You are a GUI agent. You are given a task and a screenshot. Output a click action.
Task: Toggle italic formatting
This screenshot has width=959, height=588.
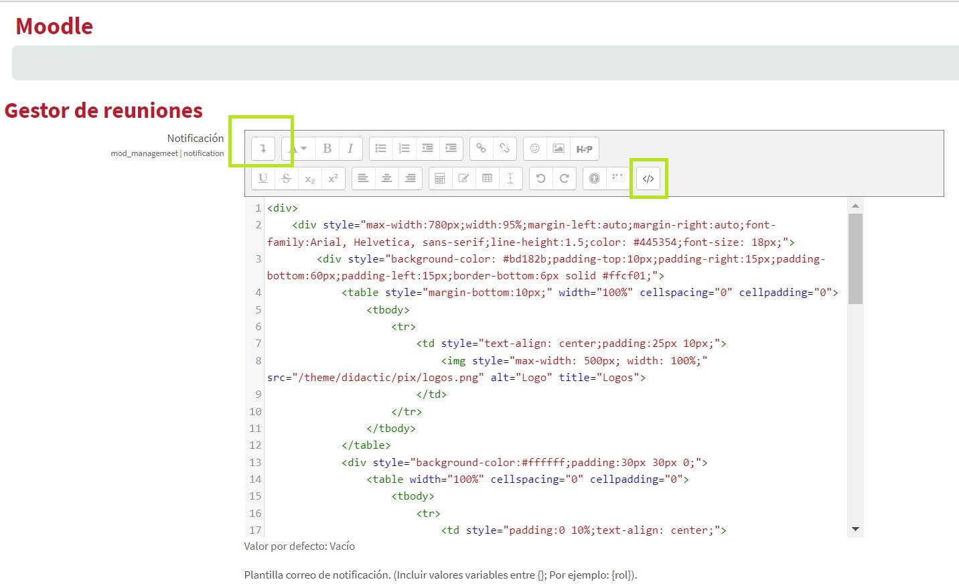click(350, 149)
